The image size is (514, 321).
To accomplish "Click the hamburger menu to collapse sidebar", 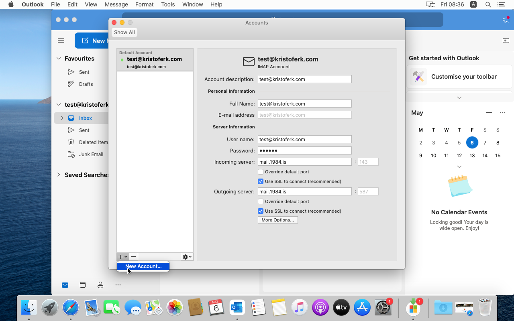I will [61, 41].
